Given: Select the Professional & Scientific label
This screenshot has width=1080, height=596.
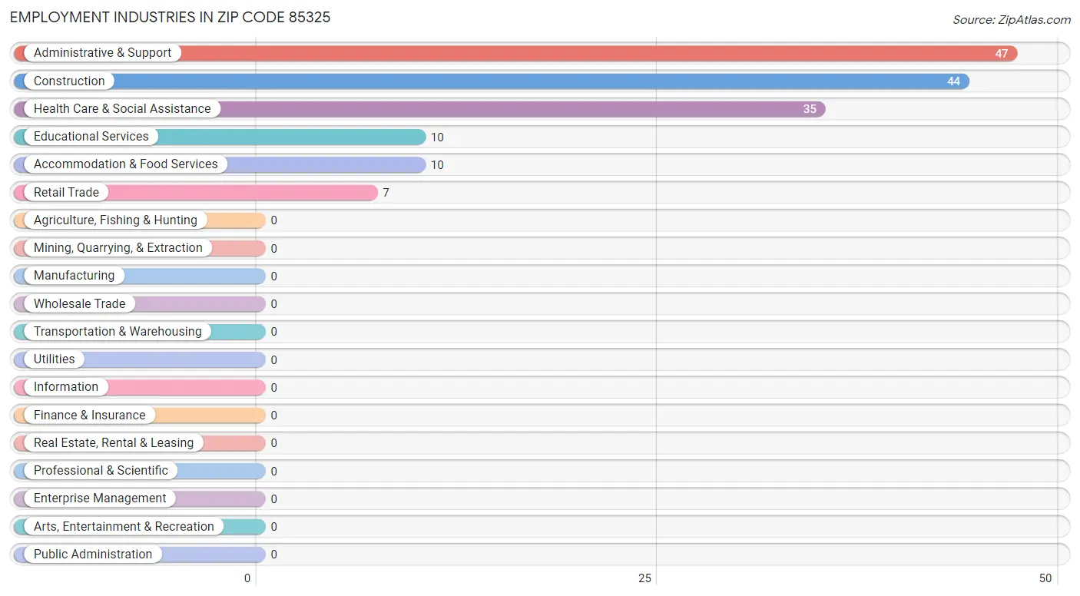Looking at the screenshot, I should [101, 470].
